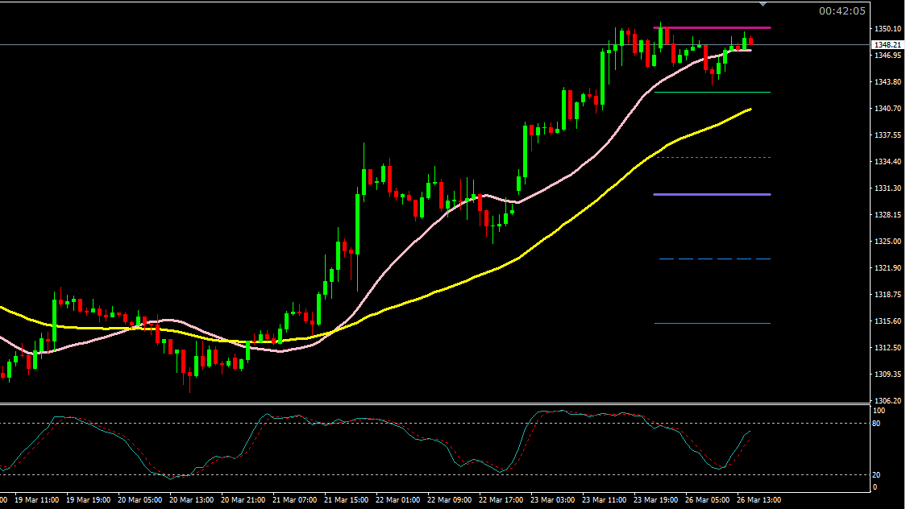906x509 pixels.
Task: Click the 19 Mar 19:00 time label
Action: pos(87,499)
